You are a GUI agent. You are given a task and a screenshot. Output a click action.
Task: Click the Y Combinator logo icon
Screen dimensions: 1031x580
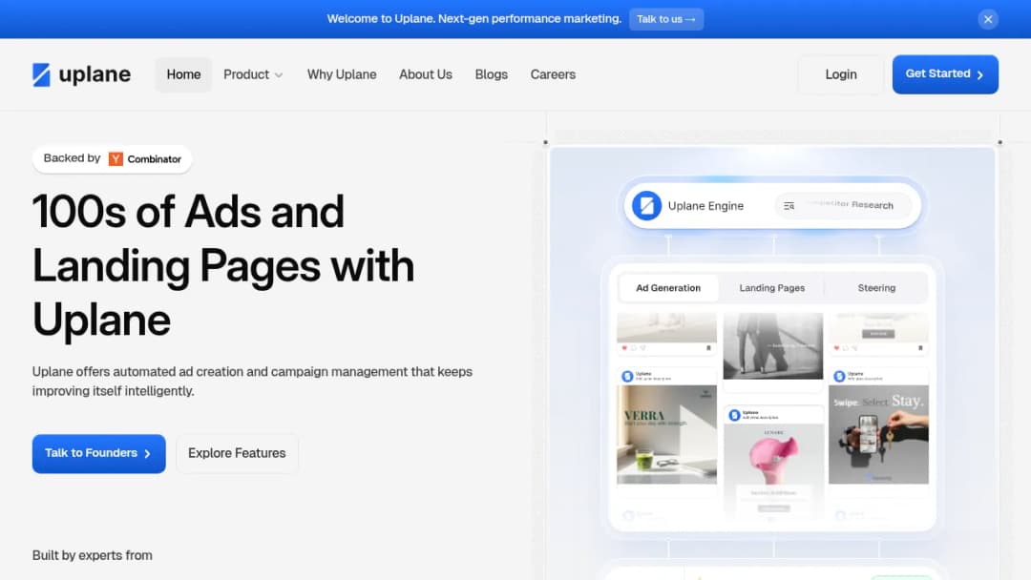[x=116, y=159]
